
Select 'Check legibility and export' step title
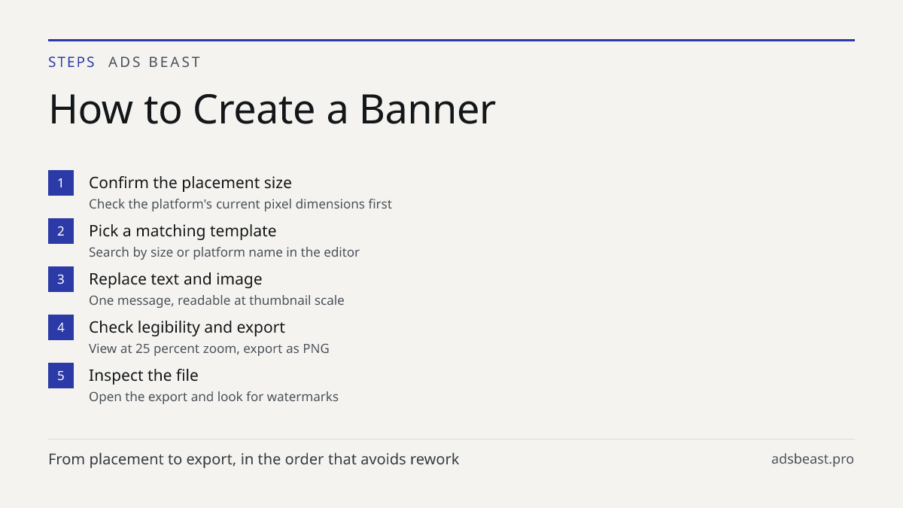point(187,327)
